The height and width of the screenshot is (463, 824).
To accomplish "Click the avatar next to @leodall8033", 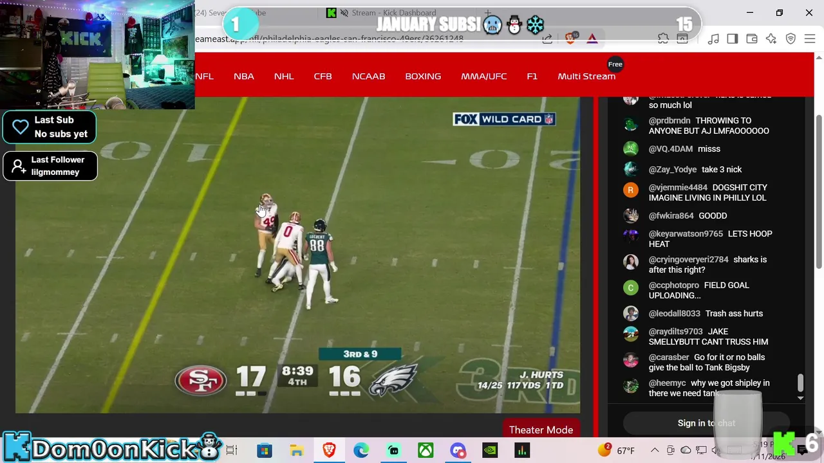I will (631, 313).
